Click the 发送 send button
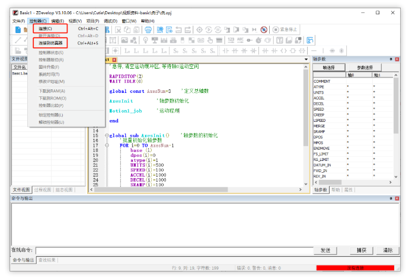Screen dimensions: 409x278 (325, 250)
